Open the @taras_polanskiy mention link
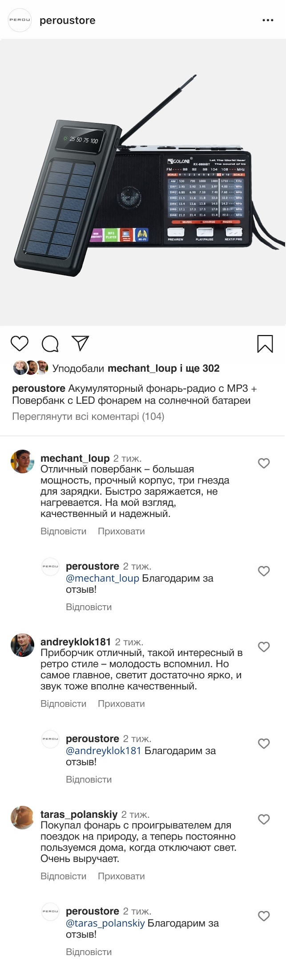The image size is (286, 968). [x=105, y=923]
